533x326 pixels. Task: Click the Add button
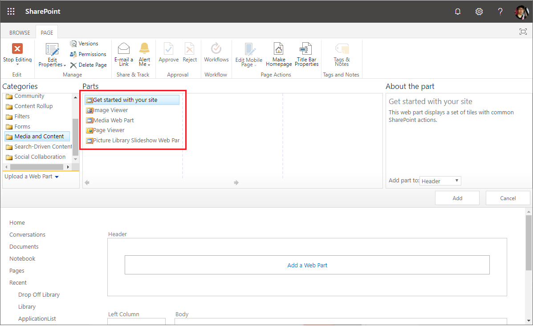457,198
